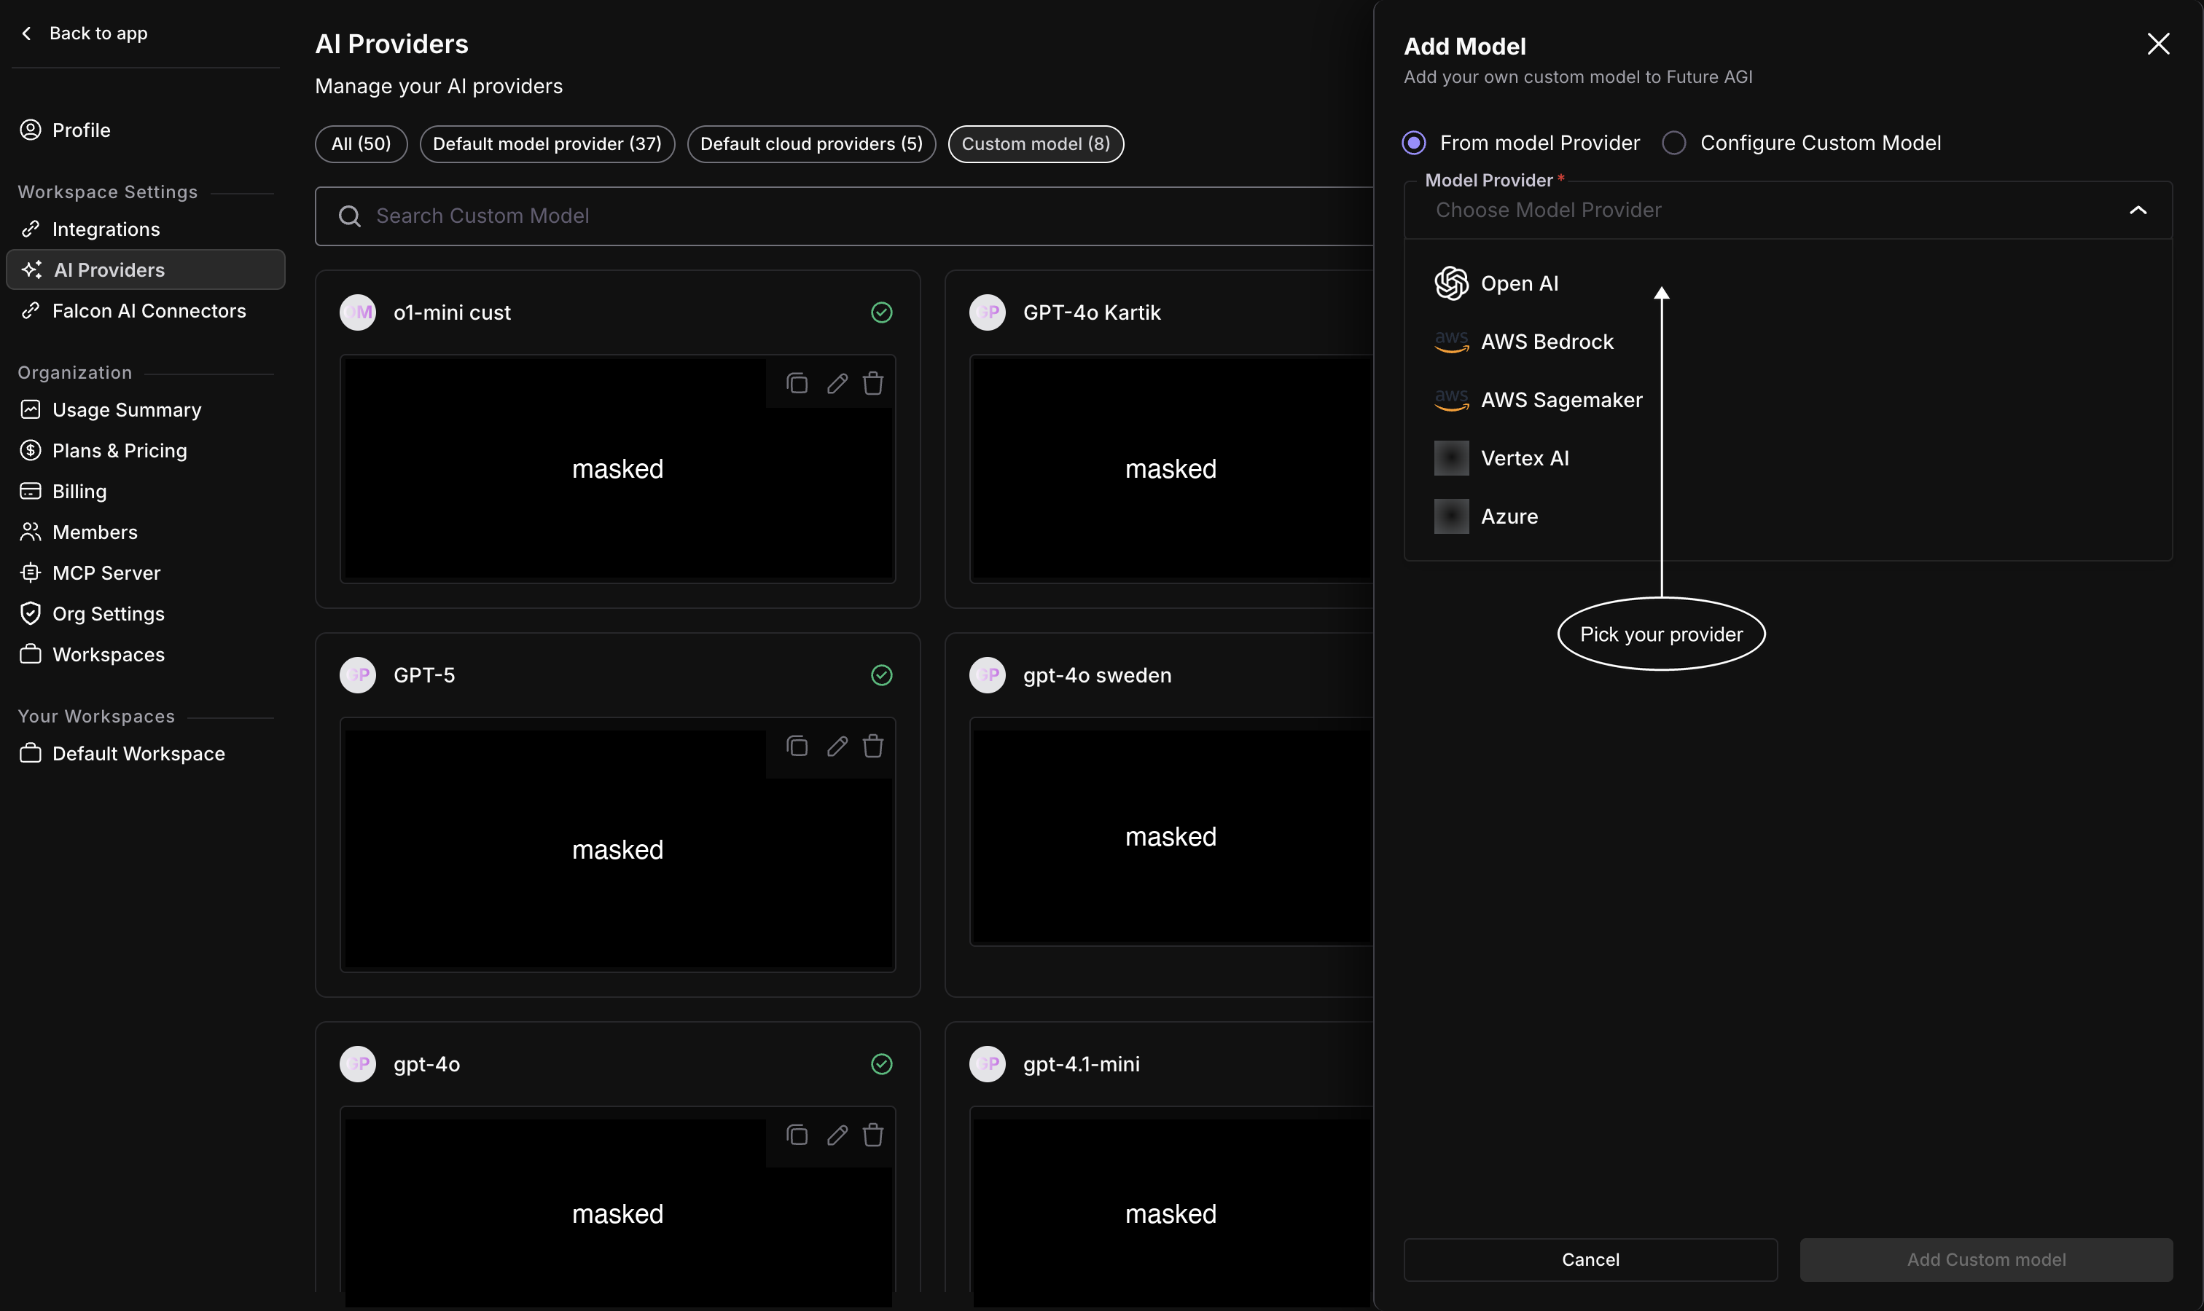Click the search magnifier icon

[350, 216]
